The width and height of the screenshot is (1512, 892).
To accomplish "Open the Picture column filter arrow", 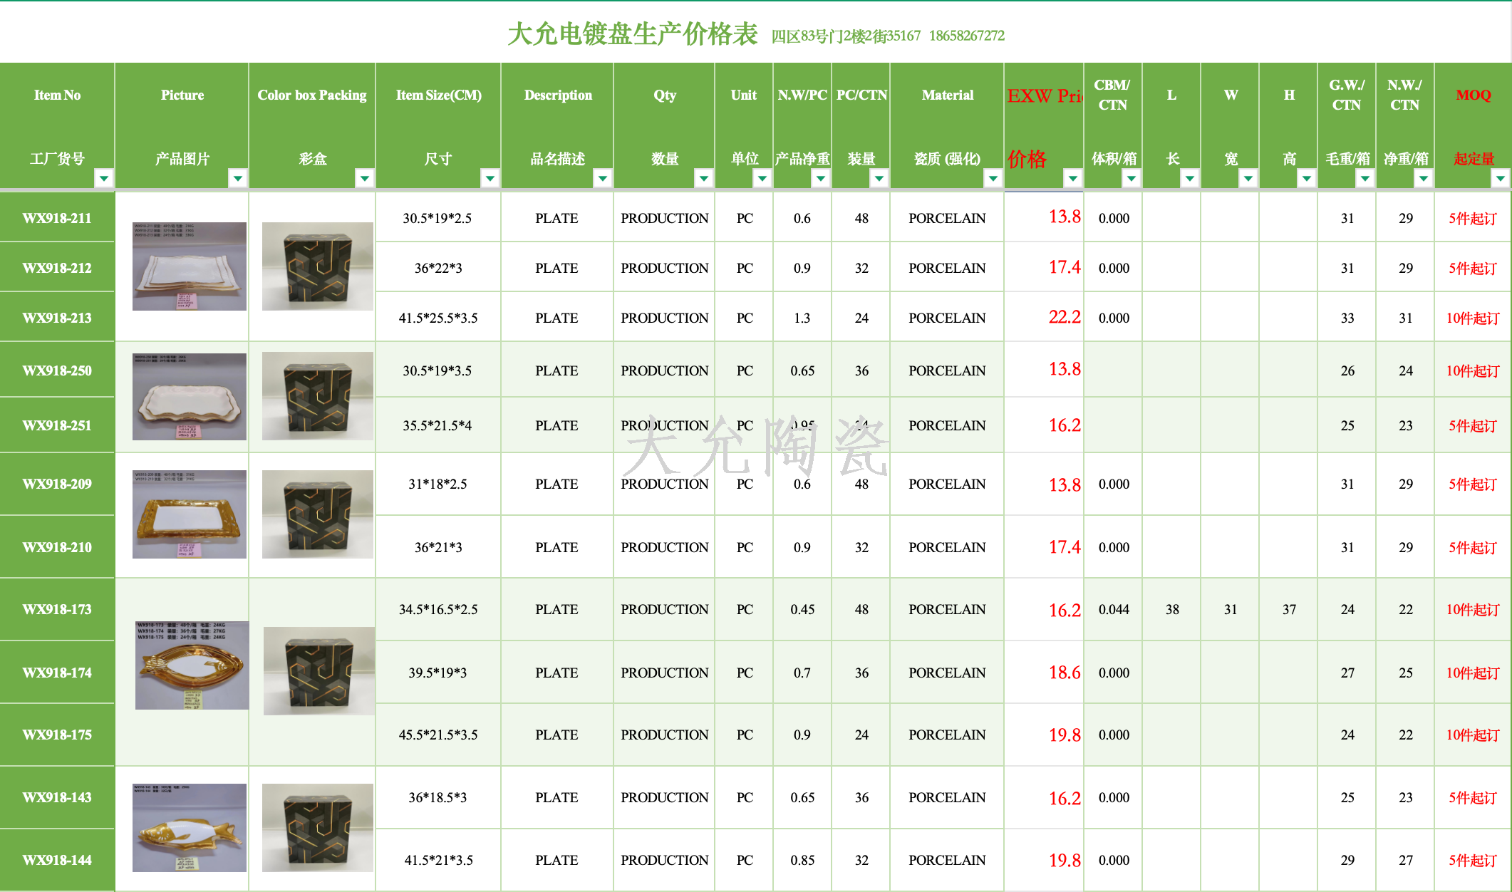I will click(238, 178).
